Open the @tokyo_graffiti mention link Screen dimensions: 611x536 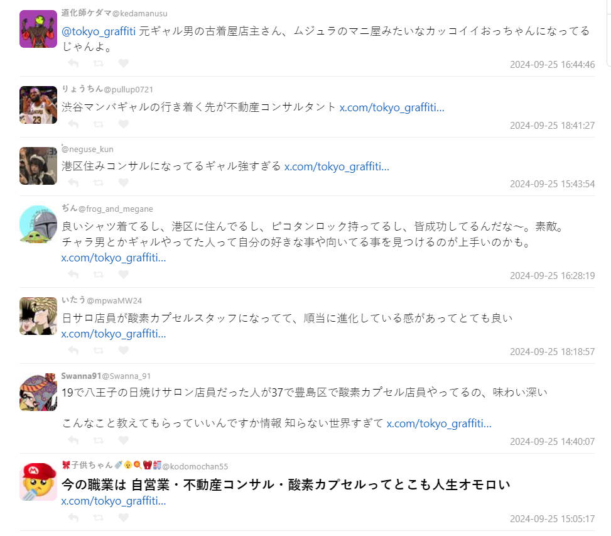pos(99,31)
